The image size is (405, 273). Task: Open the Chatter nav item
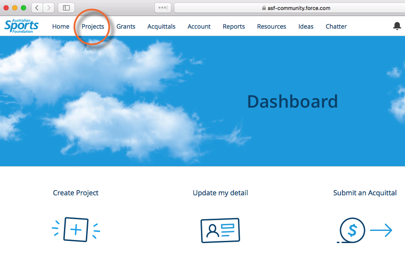click(x=336, y=26)
